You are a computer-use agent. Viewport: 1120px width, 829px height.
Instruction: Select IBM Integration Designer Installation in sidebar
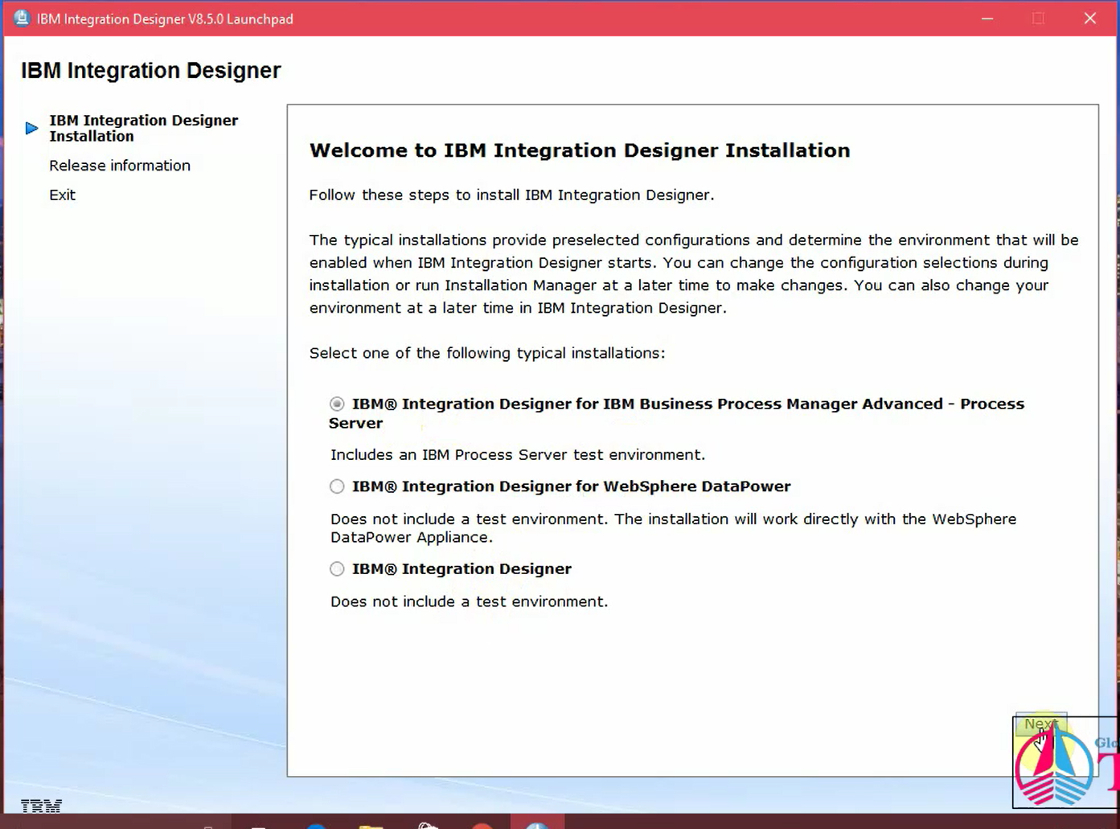point(143,128)
